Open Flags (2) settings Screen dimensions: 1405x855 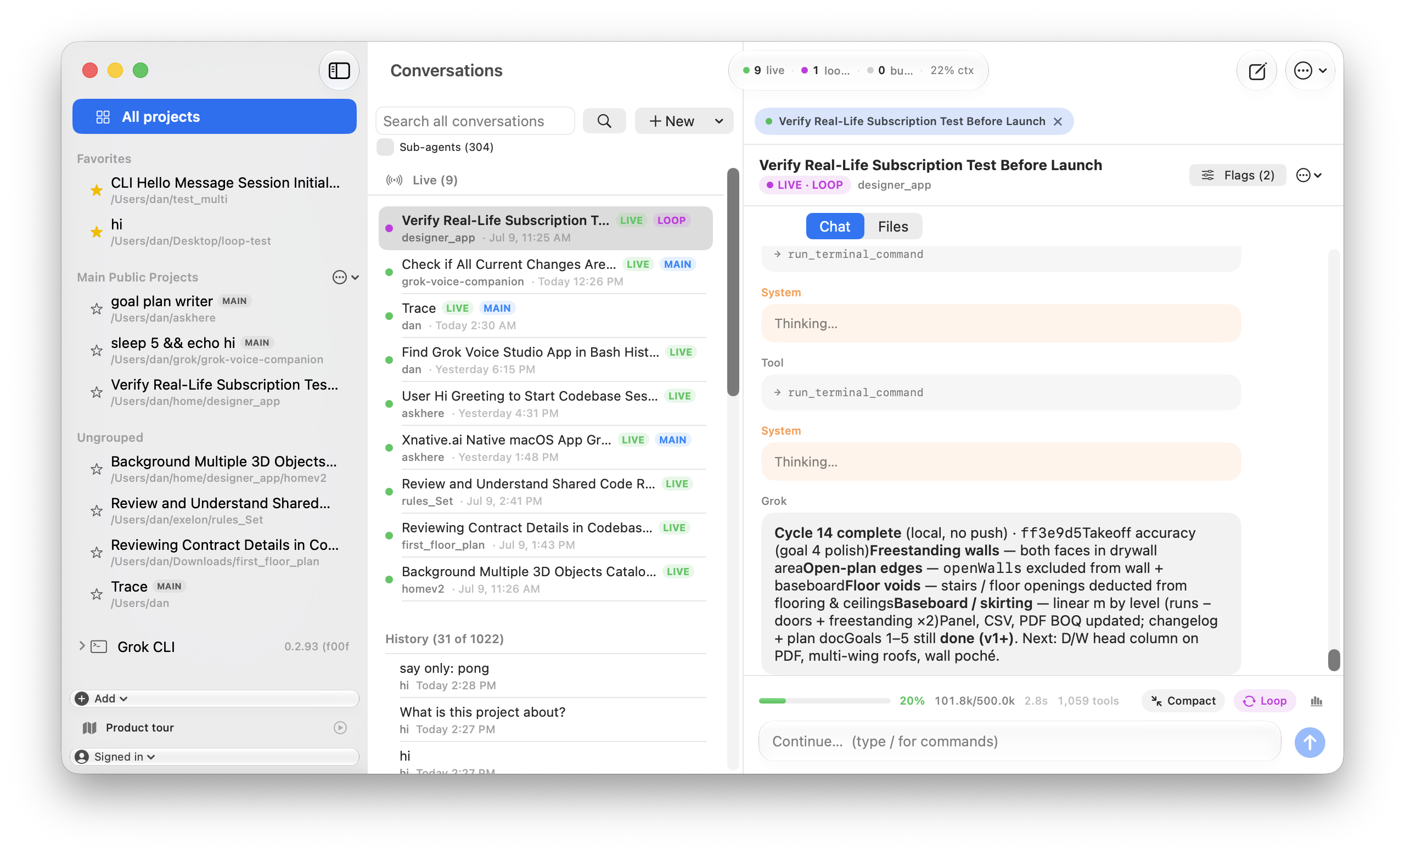pos(1238,175)
